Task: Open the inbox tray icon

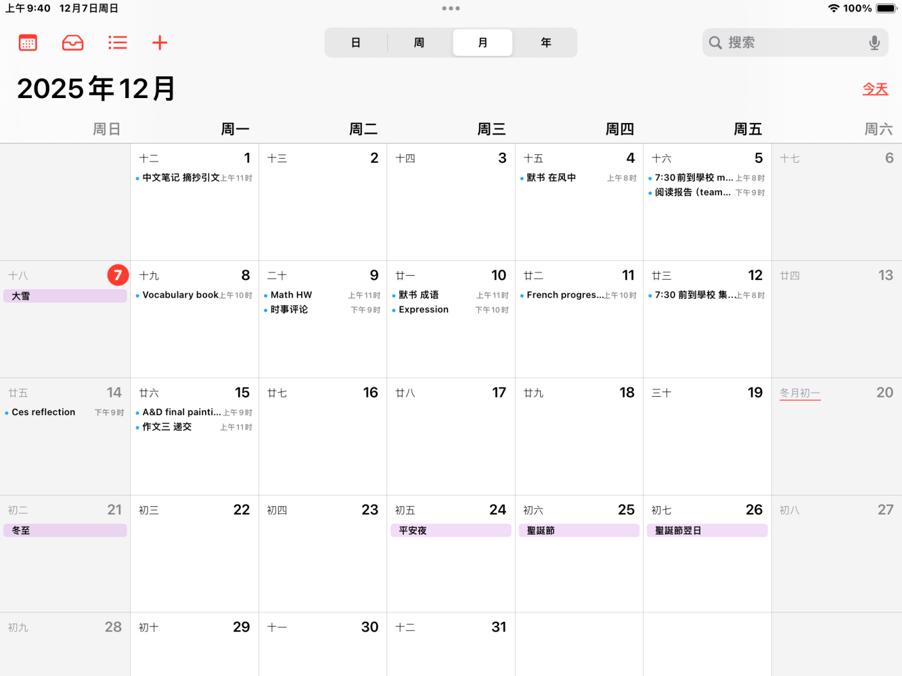Action: click(72, 43)
